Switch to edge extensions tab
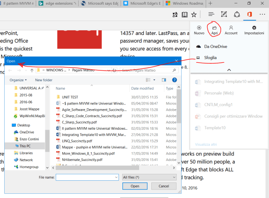The width and height of the screenshot is (269, 198). [57, 3]
